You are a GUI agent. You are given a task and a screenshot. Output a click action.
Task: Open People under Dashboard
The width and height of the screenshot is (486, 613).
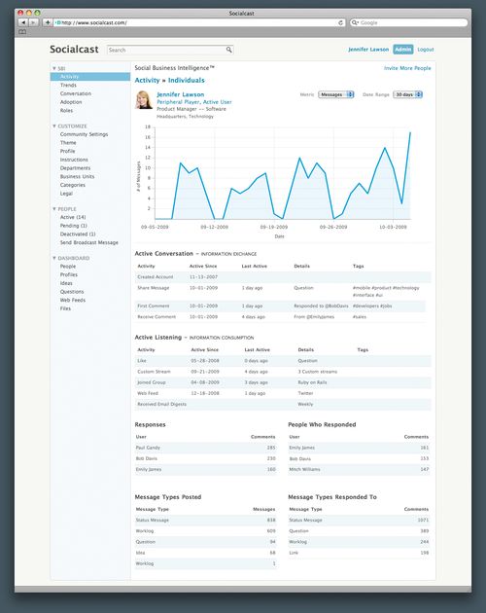tap(68, 267)
